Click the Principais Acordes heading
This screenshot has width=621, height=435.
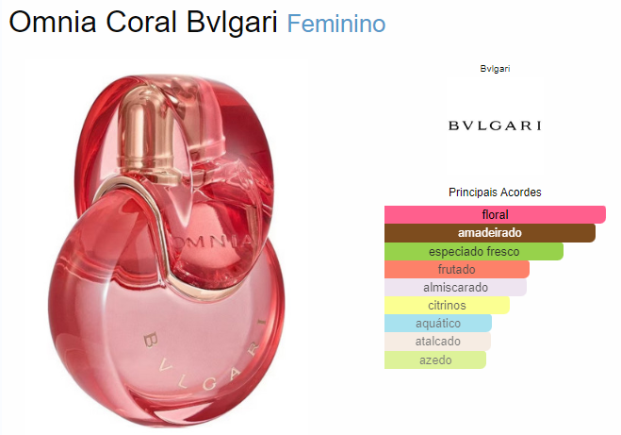tap(495, 192)
